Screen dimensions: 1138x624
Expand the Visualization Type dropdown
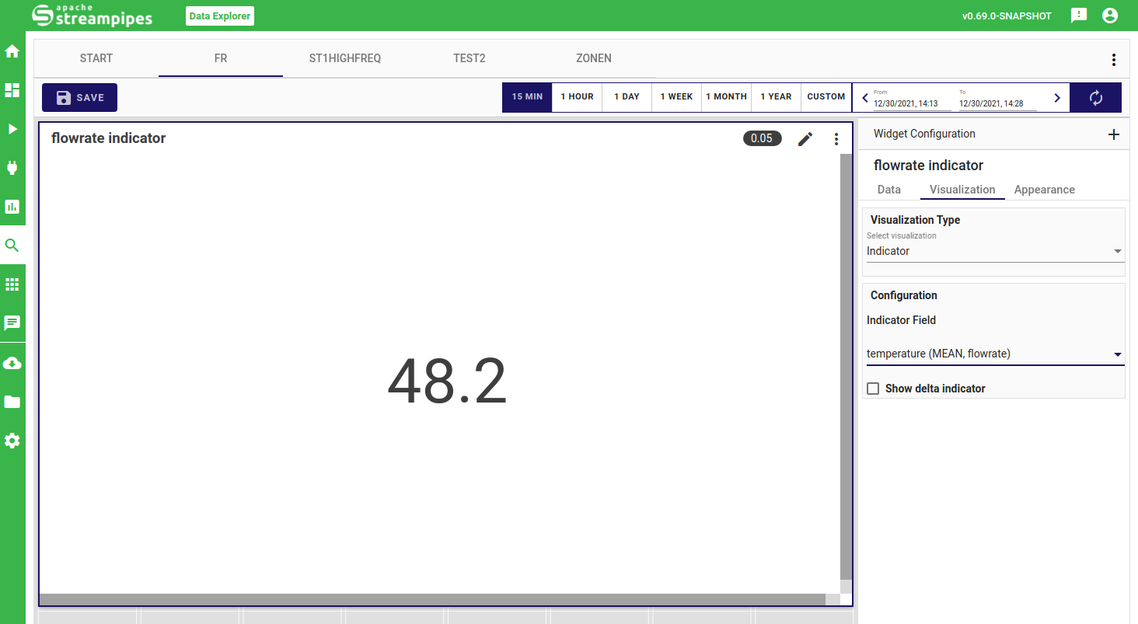(x=995, y=252)
